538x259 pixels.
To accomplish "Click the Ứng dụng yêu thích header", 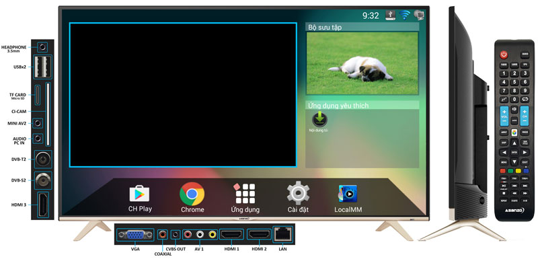I will click(362, 105).
